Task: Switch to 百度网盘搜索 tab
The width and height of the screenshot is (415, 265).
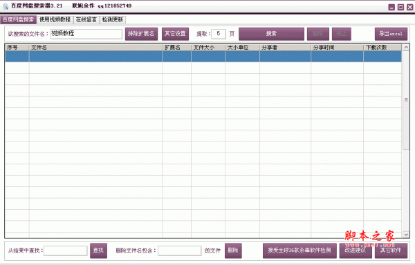Action: click(19, 20)
